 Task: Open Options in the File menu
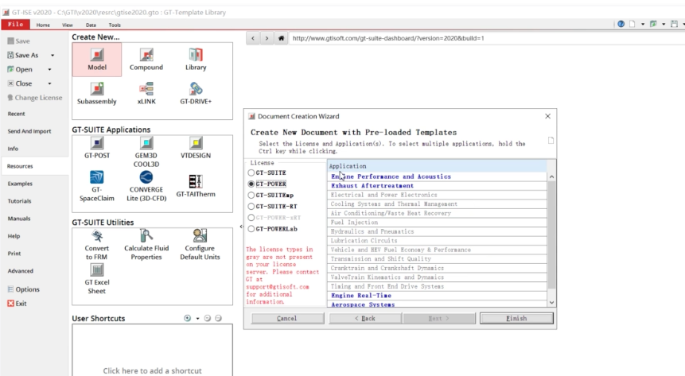tap(23, 289)
